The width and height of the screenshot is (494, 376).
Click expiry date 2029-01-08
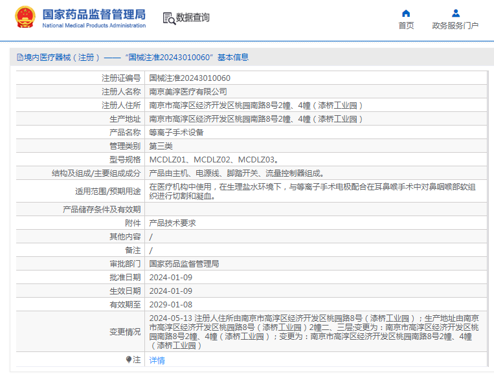171,305
